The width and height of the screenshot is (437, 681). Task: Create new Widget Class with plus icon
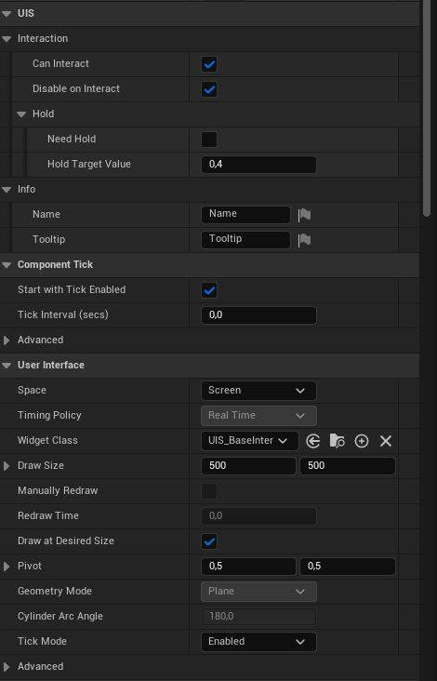pos(362,441)
